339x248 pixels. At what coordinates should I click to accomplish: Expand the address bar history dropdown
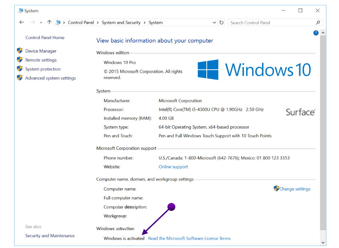tap(214, 22)
